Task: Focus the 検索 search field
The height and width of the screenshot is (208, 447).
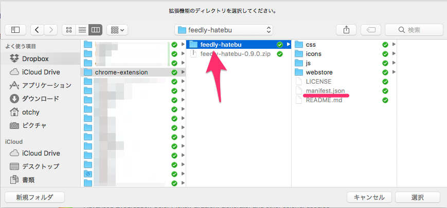Action: [414, 30]
